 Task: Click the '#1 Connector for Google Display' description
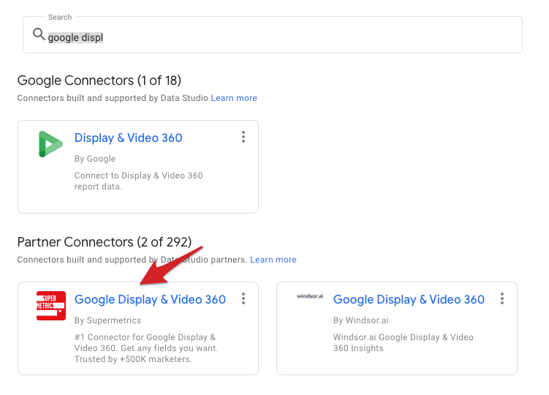[x=146, y=348]
